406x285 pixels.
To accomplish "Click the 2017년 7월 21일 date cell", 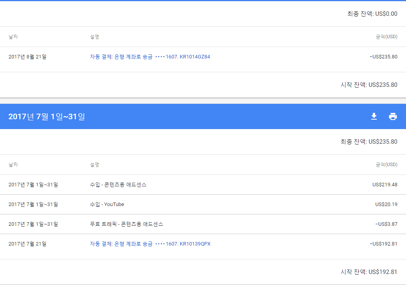I will tap(27, 244).
